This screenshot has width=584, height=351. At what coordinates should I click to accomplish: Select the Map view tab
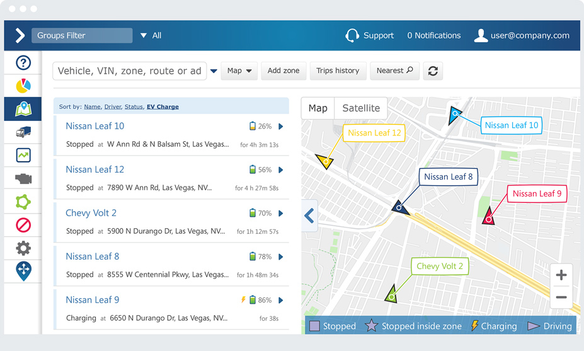coord(318,108)
